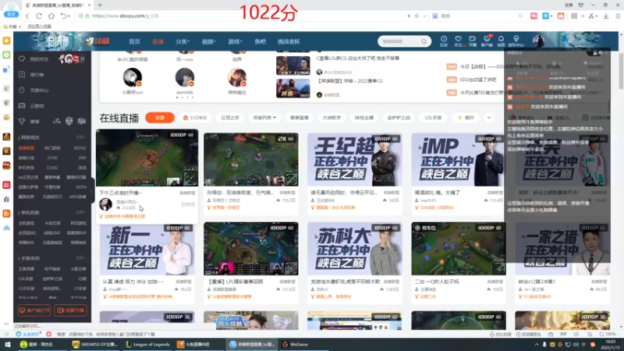Click the browser home icon

click(x=51, y=16)
